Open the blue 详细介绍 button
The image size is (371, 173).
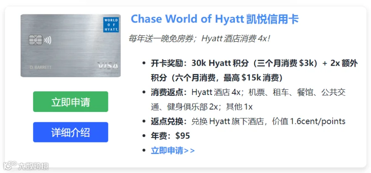tap(70, 132)
